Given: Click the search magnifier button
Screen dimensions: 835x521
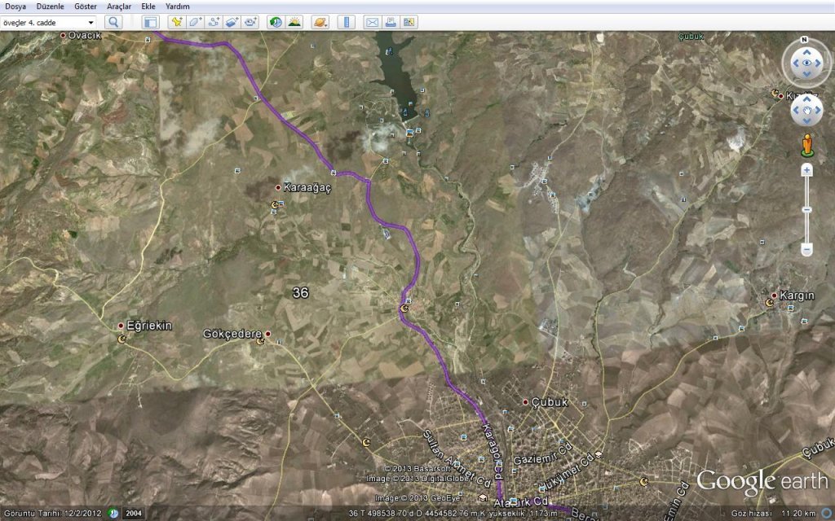Looking at the screenshot, I should (113, 22).
